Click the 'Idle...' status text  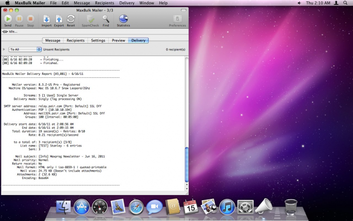13,32
